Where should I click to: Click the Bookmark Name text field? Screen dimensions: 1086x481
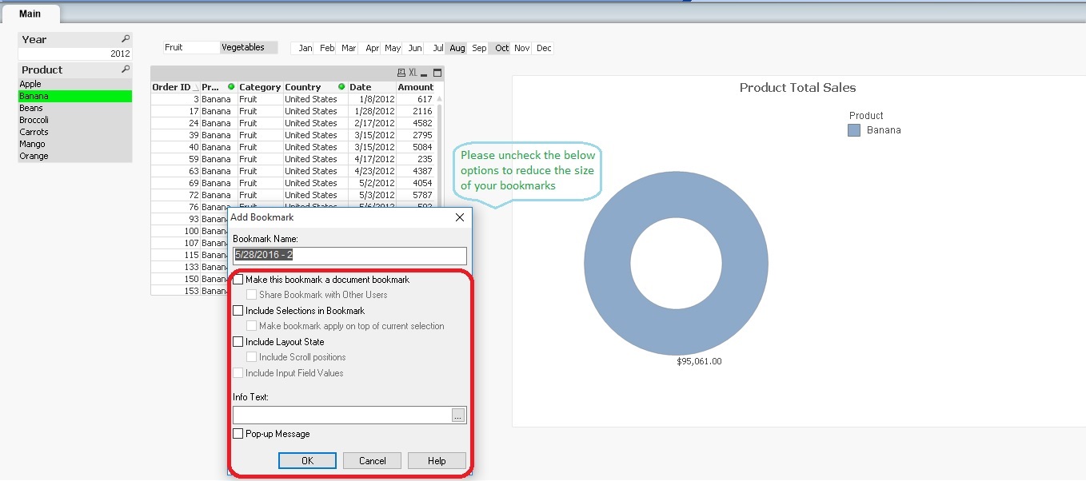pos(349,256)
